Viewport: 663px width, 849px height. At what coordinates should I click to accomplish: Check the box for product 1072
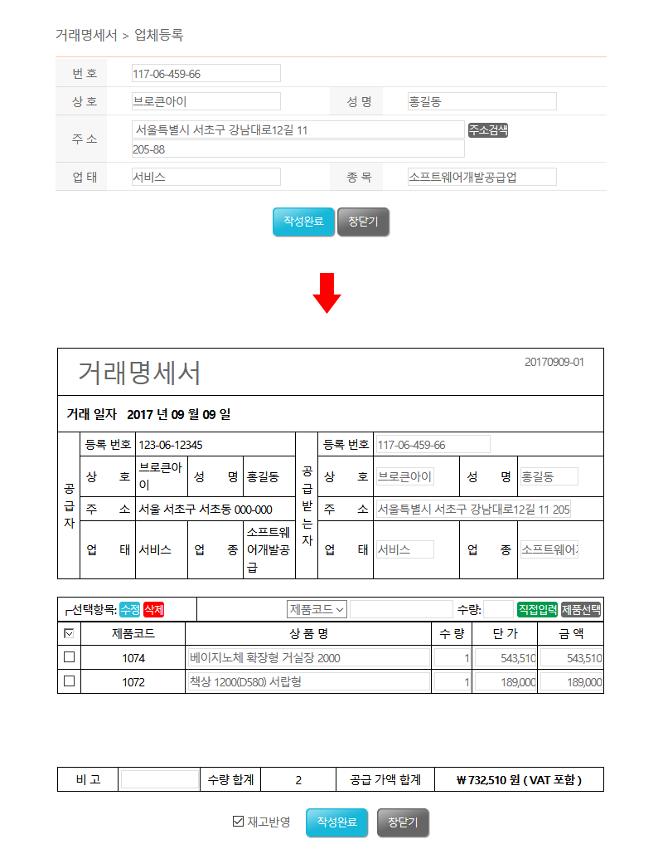pos(70,681)
